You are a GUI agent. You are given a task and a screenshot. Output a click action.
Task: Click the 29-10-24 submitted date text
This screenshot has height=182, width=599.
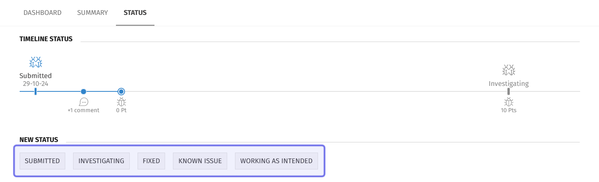pyautogui.click(x=35, y=84)
